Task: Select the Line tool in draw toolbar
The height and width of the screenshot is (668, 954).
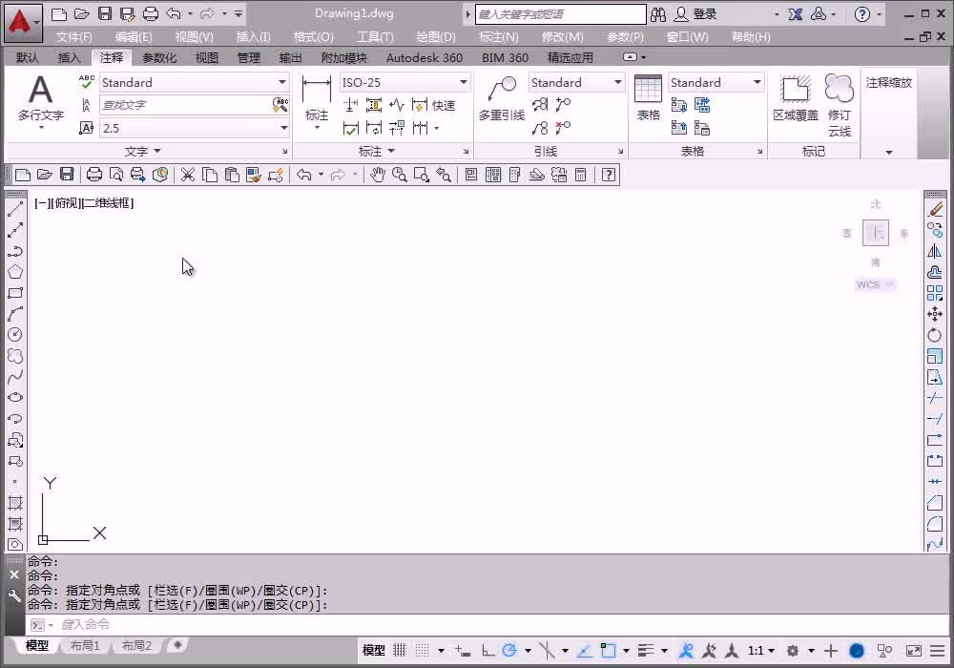Action: [x=15, y=209]
